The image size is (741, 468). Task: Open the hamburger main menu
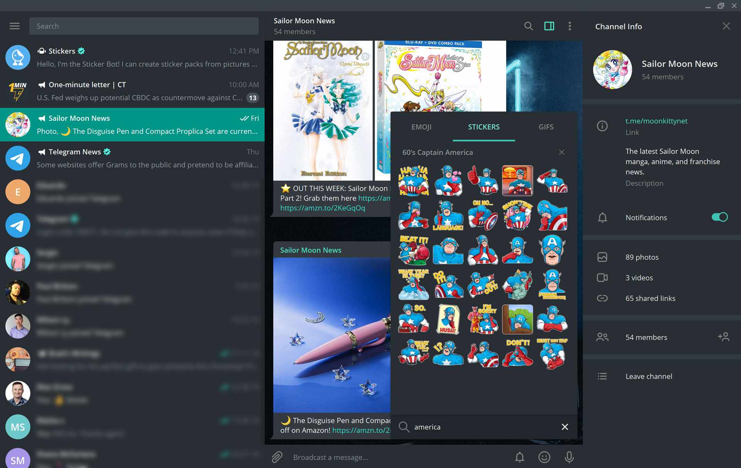click(15, 26)
